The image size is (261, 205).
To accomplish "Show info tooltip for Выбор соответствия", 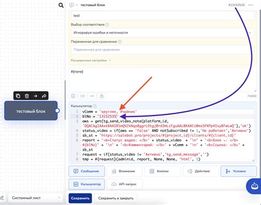I will 107,25.
